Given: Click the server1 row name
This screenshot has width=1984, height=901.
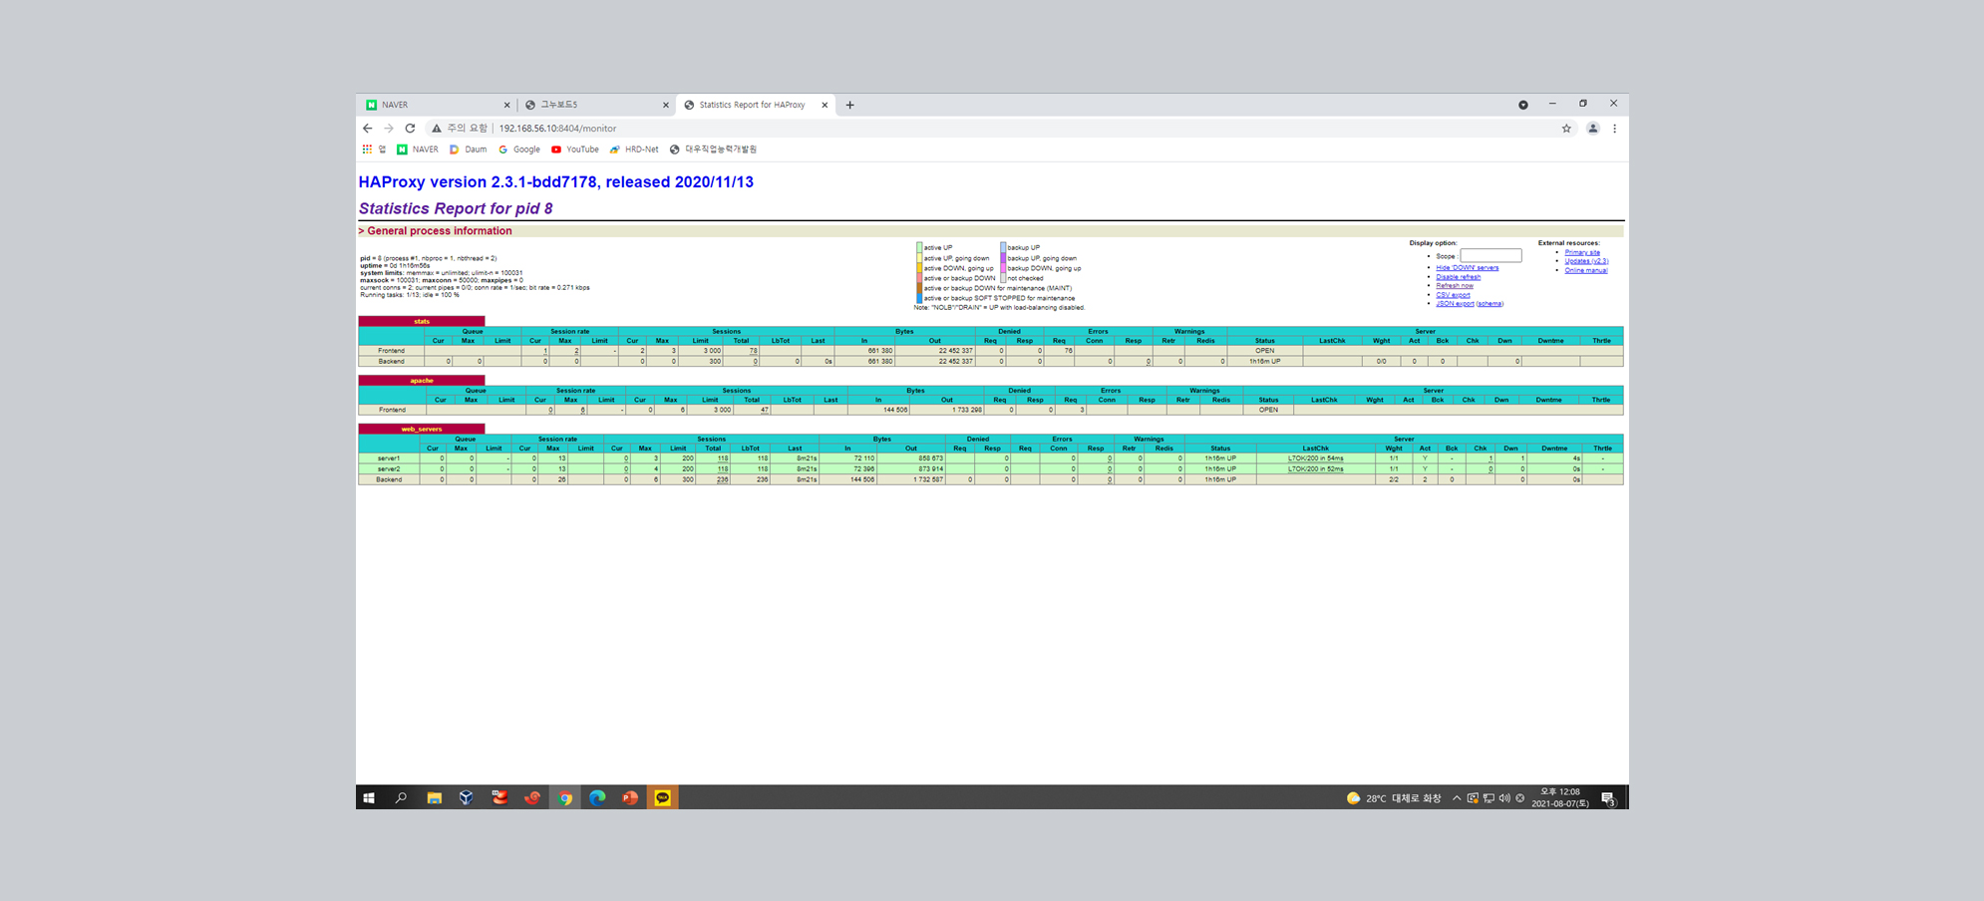Looking at the screenshot, I should point(389,458).
